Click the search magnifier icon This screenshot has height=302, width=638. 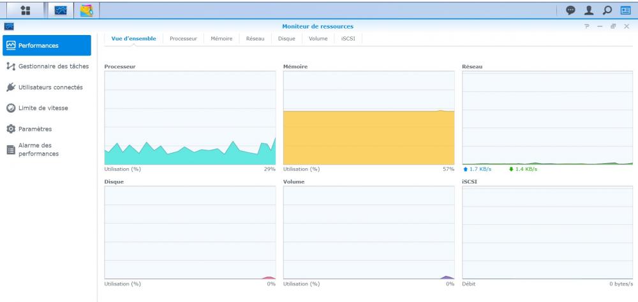point(607,11)
